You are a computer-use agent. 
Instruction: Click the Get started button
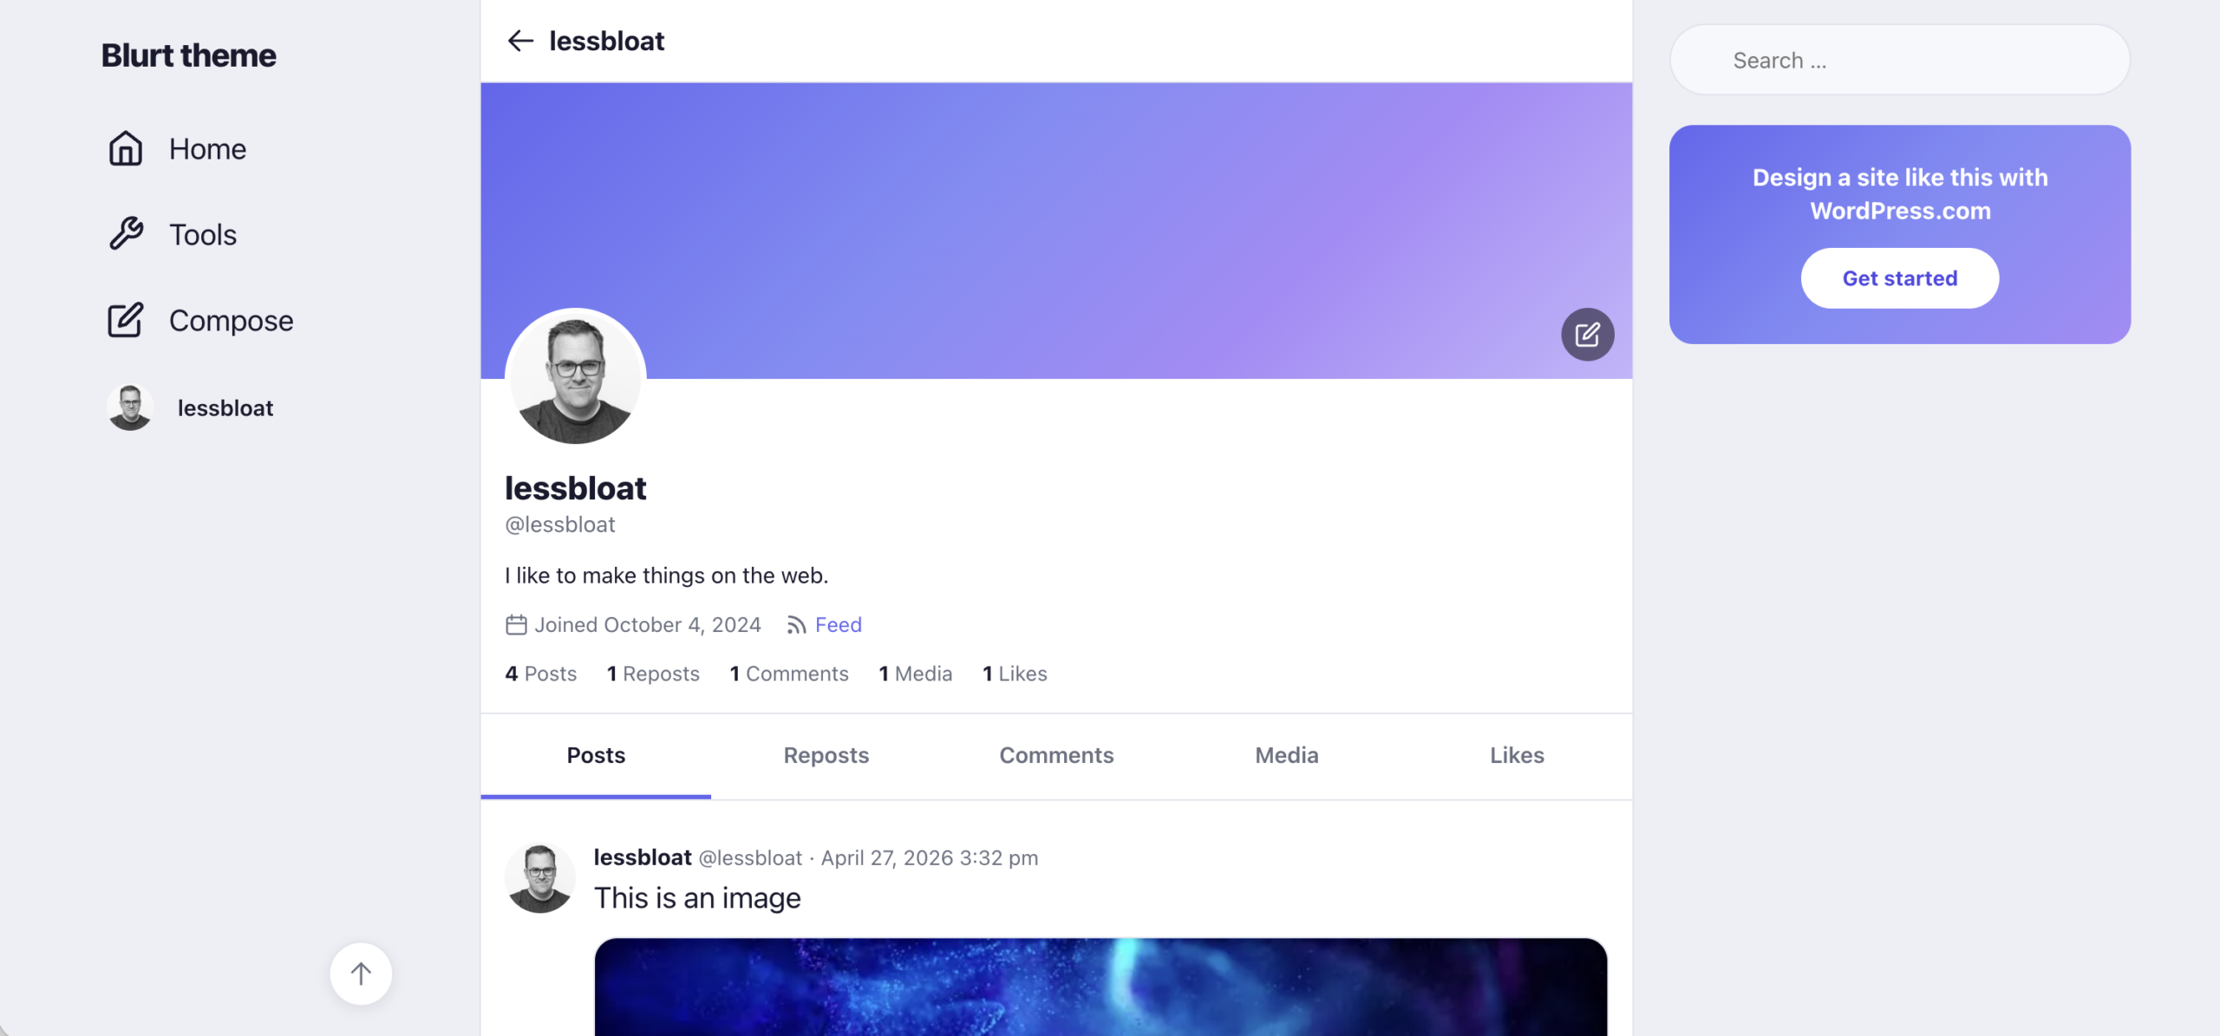point(1899,278)
